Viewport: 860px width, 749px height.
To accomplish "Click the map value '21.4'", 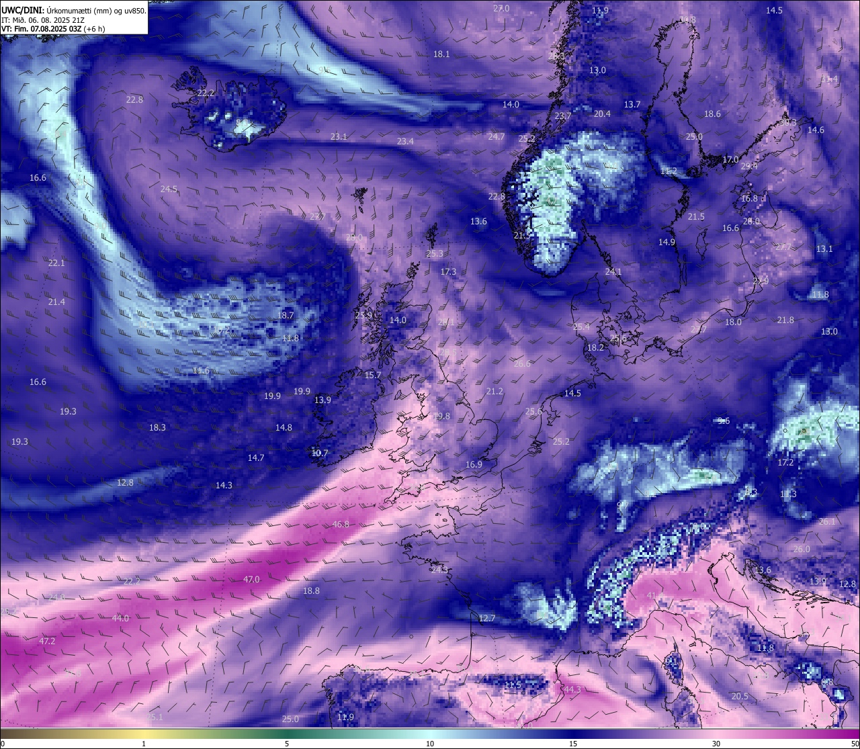I will tap(56, 302).
